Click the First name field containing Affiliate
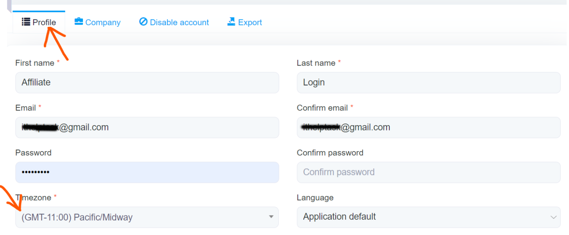Viewport: 569px width, 235px height. (147, 83)
